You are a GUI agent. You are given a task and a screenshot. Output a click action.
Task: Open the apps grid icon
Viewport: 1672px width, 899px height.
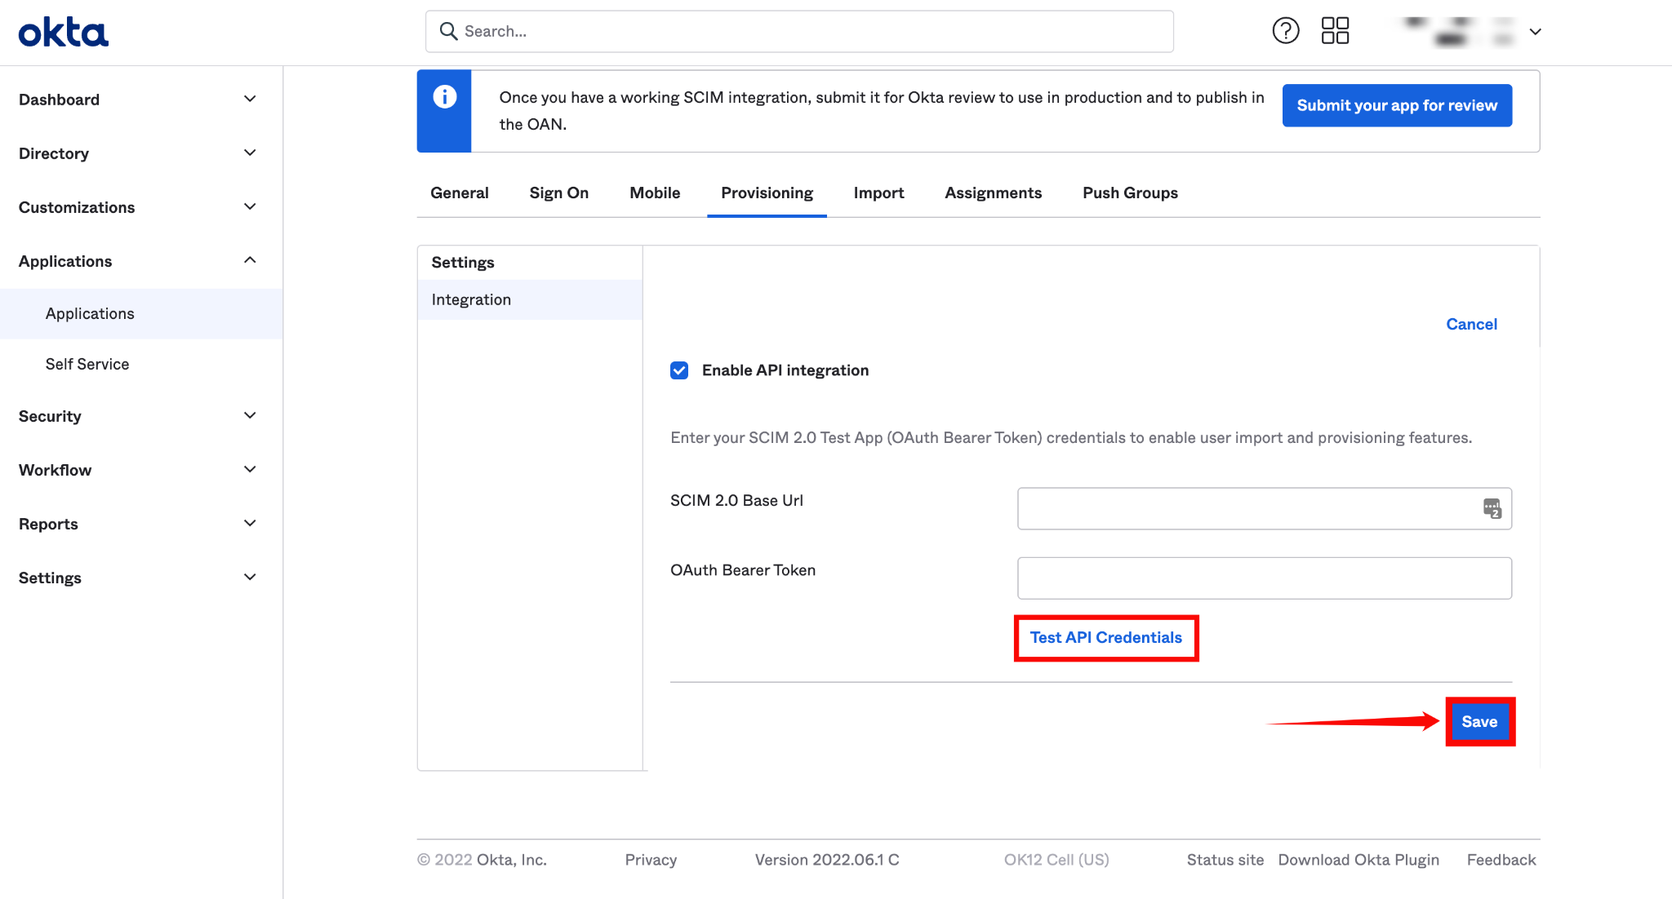(x=1335, y=31)
